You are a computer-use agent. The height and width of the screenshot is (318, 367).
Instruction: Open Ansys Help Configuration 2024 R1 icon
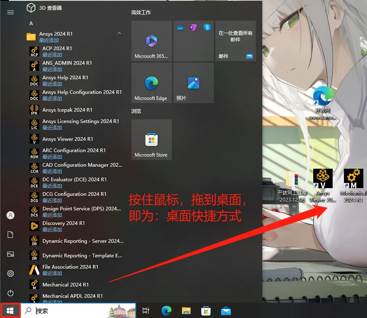[x=34, y=95]
